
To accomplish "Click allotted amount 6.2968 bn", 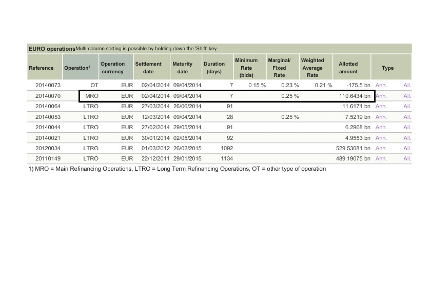I will [x=358, y=127].
